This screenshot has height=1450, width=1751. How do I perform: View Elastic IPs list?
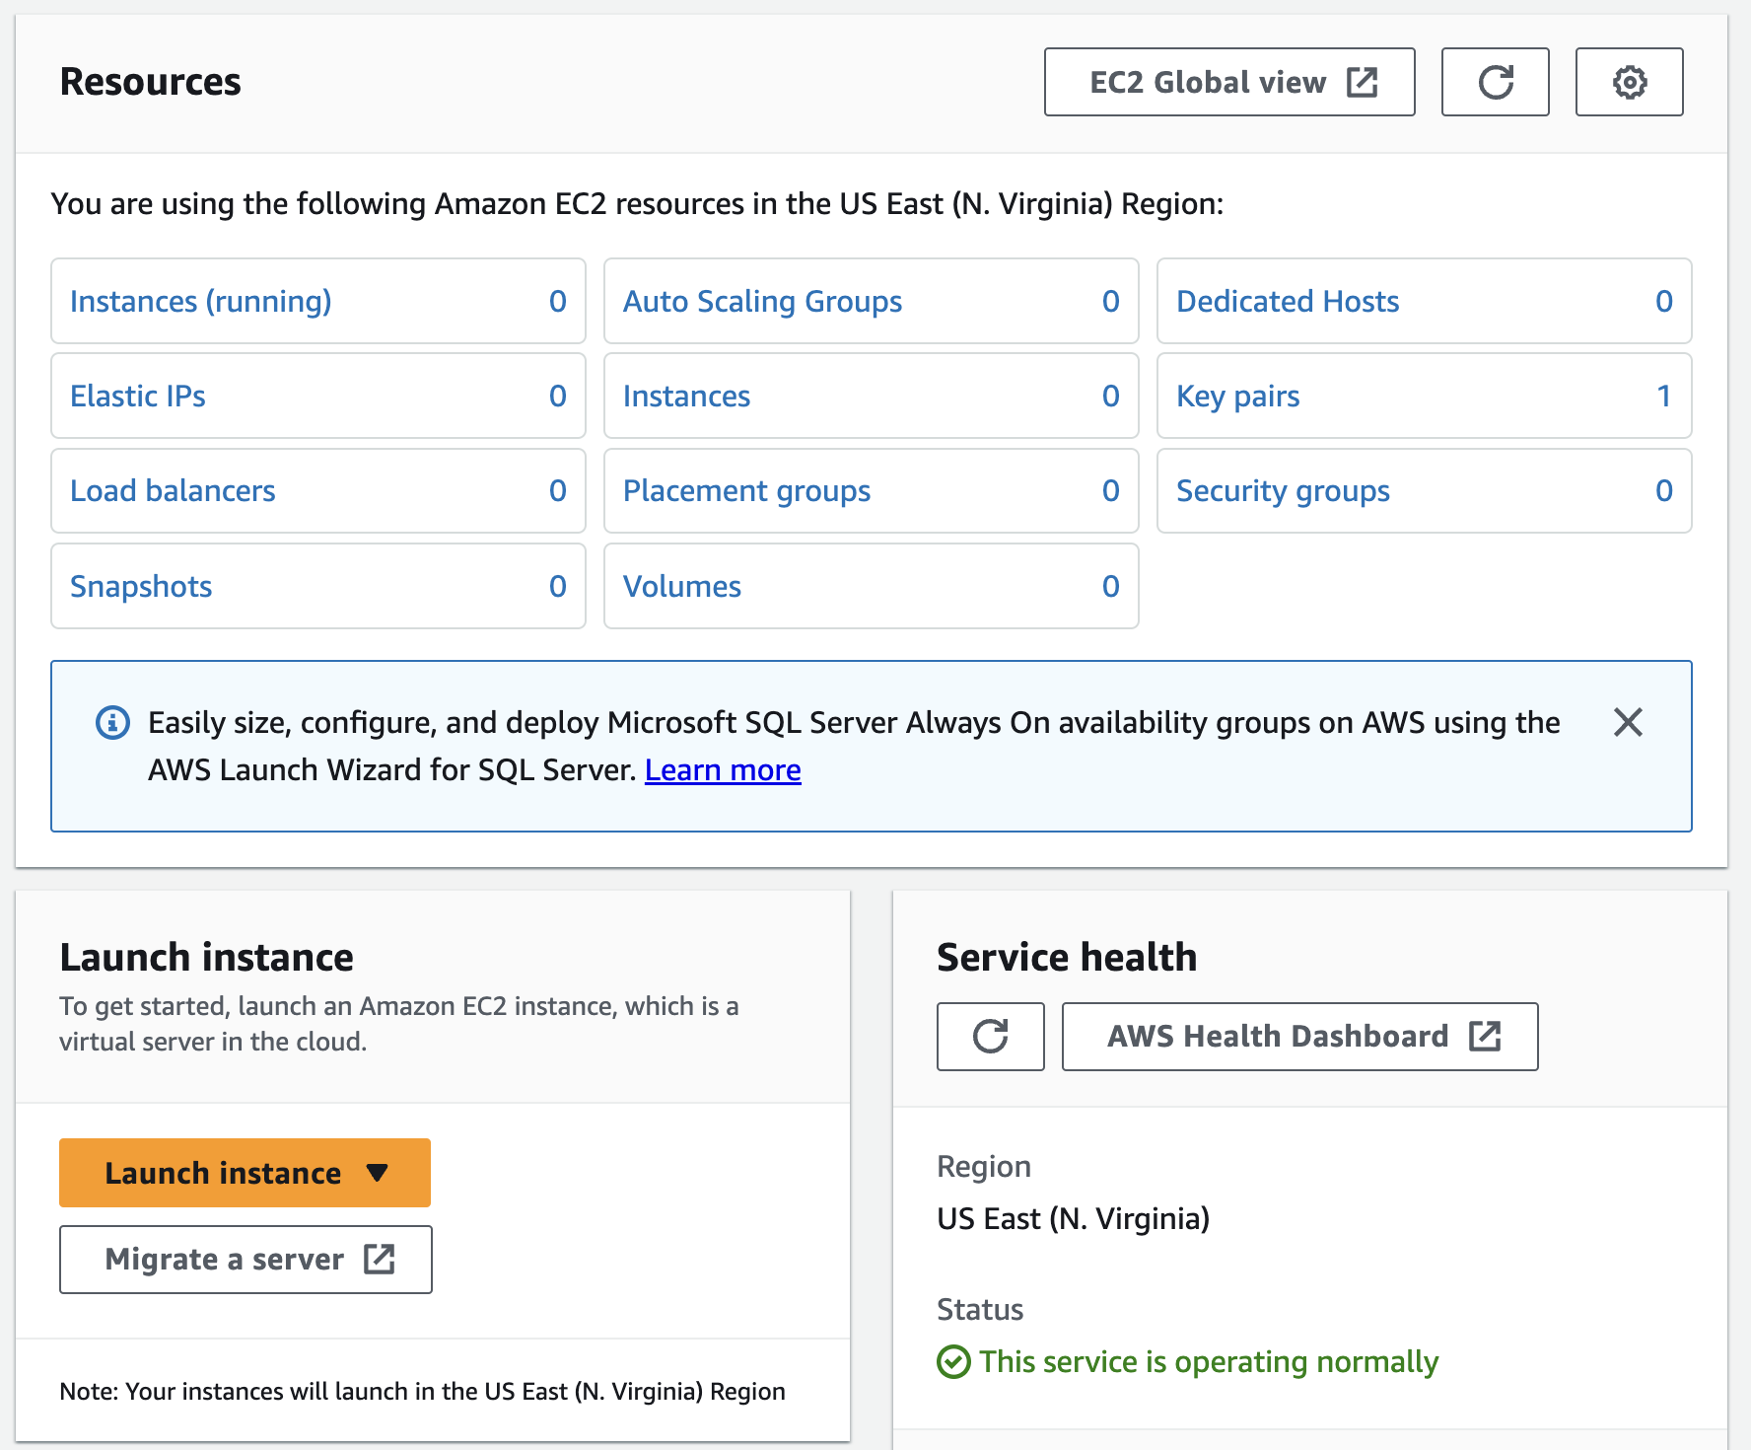(x=138, y=396)
